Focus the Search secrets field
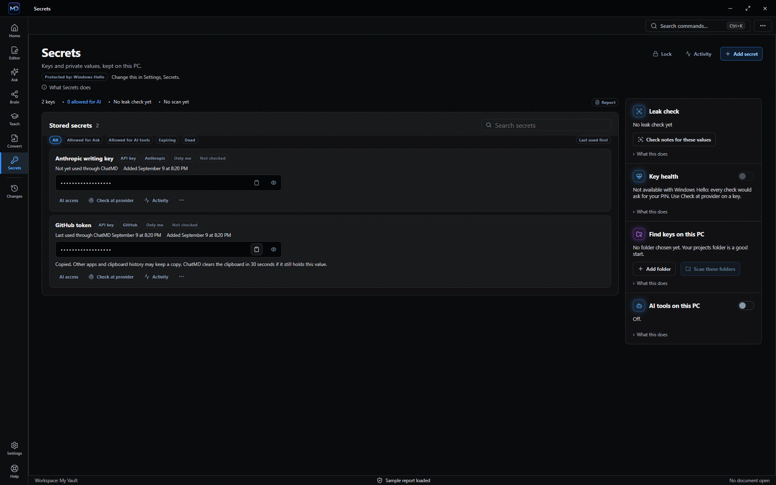The width and height of the screenshot is (776, 485). 546,125
